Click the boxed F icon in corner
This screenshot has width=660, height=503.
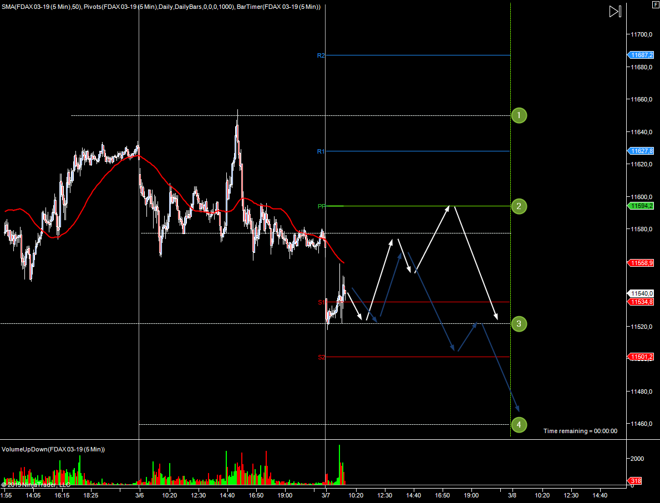coord(655,4)
